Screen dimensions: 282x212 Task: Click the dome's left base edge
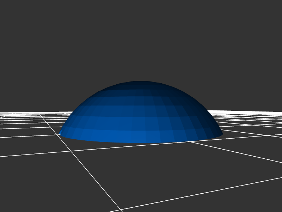61,133
